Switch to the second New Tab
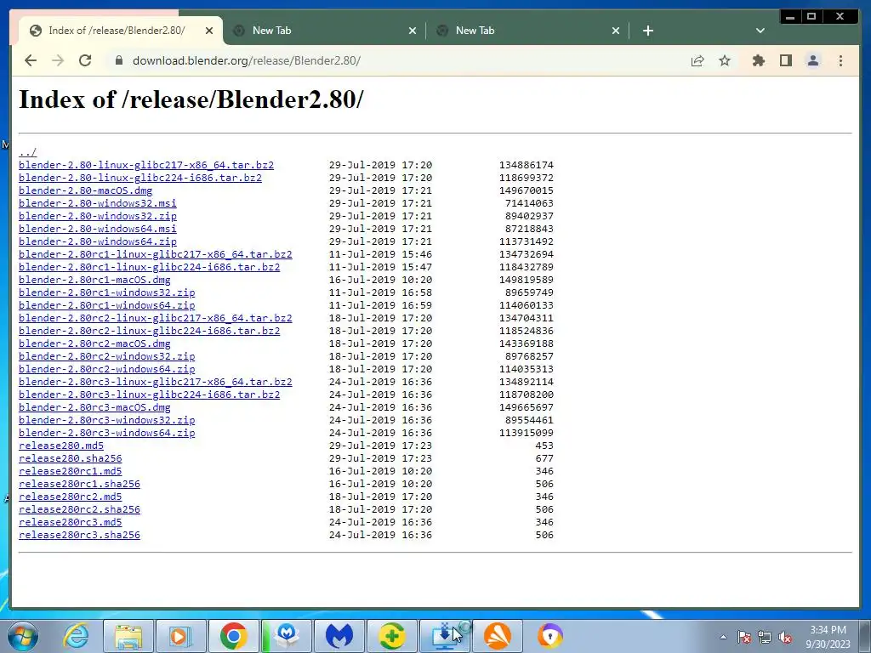This screenshot has height=653, width=871. click(x=527, y=31)
